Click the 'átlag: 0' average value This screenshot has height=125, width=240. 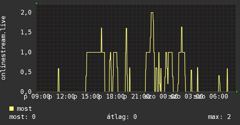122,117
